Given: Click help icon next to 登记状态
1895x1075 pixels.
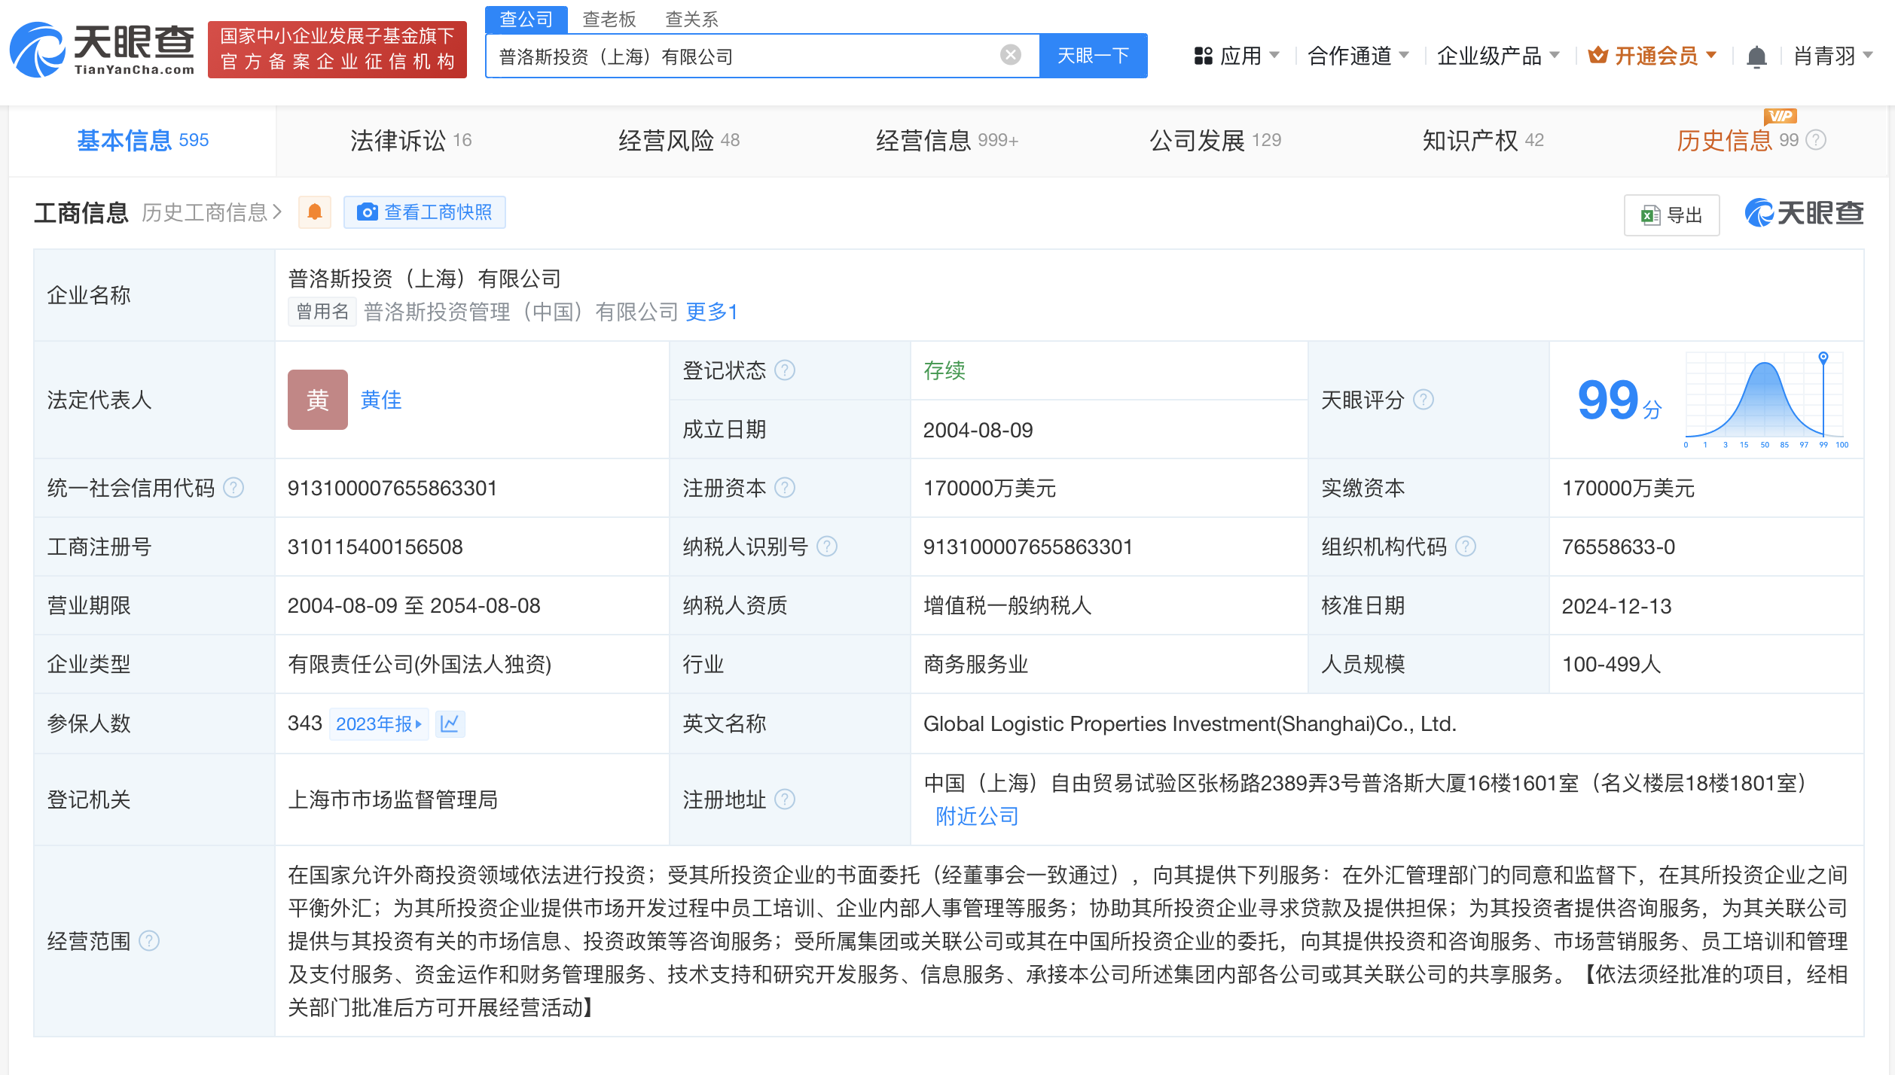Looking at the screenshot, I should (785, 370).
